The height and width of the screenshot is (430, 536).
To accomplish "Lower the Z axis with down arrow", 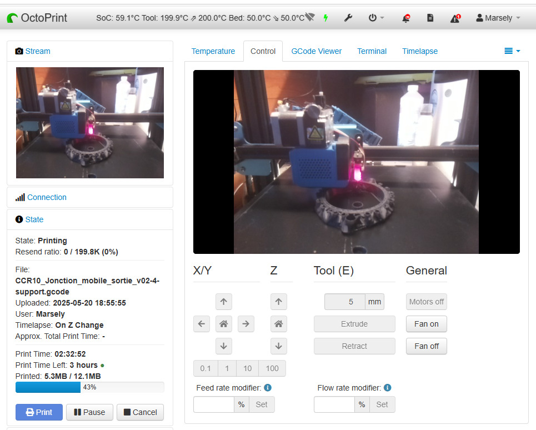I will (x=279, y=346).
